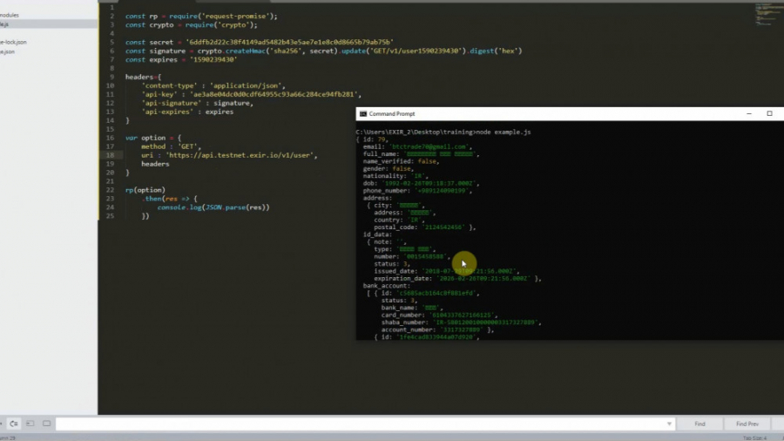Click the api-key value string on line 11
The width and height of the screenshot is (784, 441).
pos(274,94)
